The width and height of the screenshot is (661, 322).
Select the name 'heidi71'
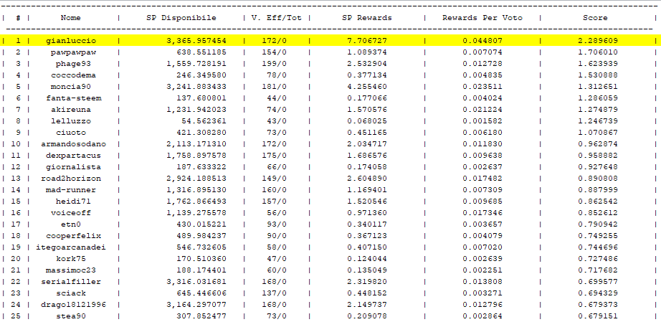point(73,201)
